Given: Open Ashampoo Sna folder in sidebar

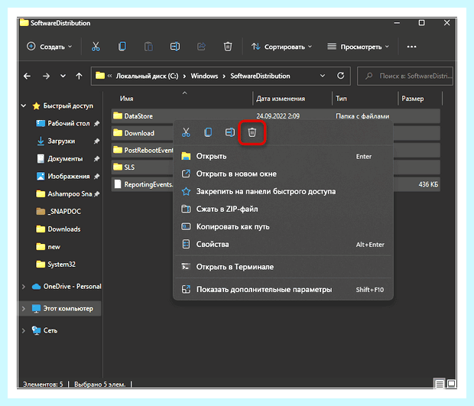Looking at the screenshot, I should click(68, 193).
